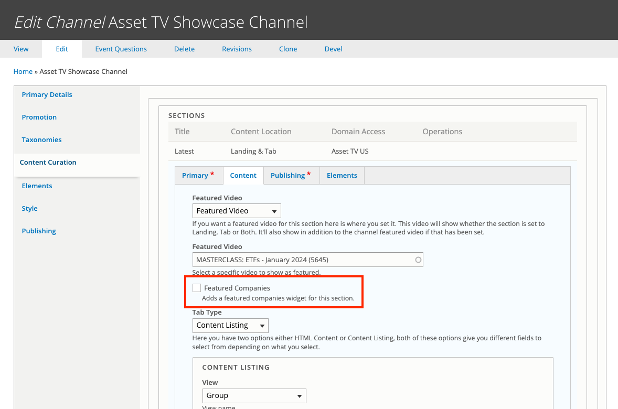
Task: Click the Landing & Tab cell
Action: pyautogui.click(x=253, y=152)
